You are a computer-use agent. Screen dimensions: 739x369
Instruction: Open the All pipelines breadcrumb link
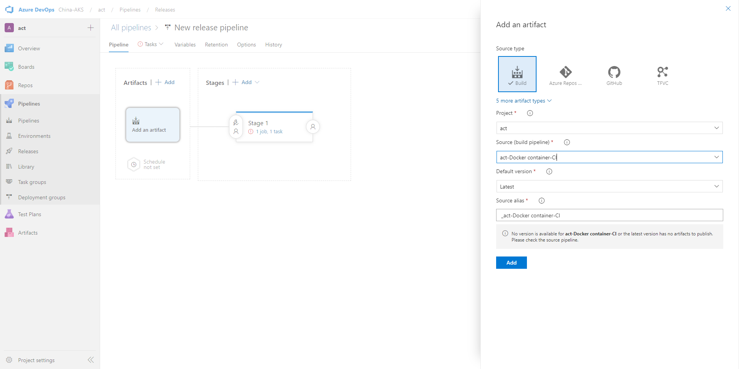[131, 28]
